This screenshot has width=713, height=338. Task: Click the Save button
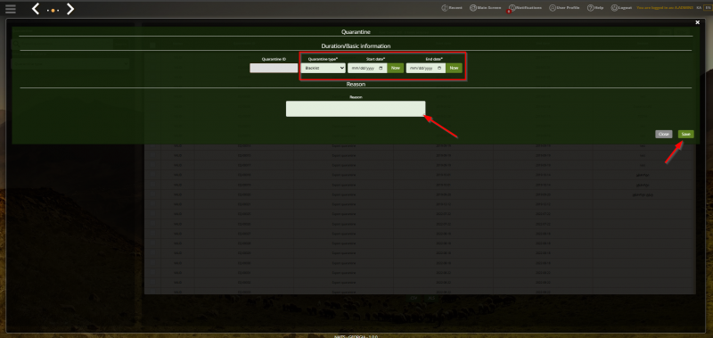pyautogui.click(x=685, y=134)
